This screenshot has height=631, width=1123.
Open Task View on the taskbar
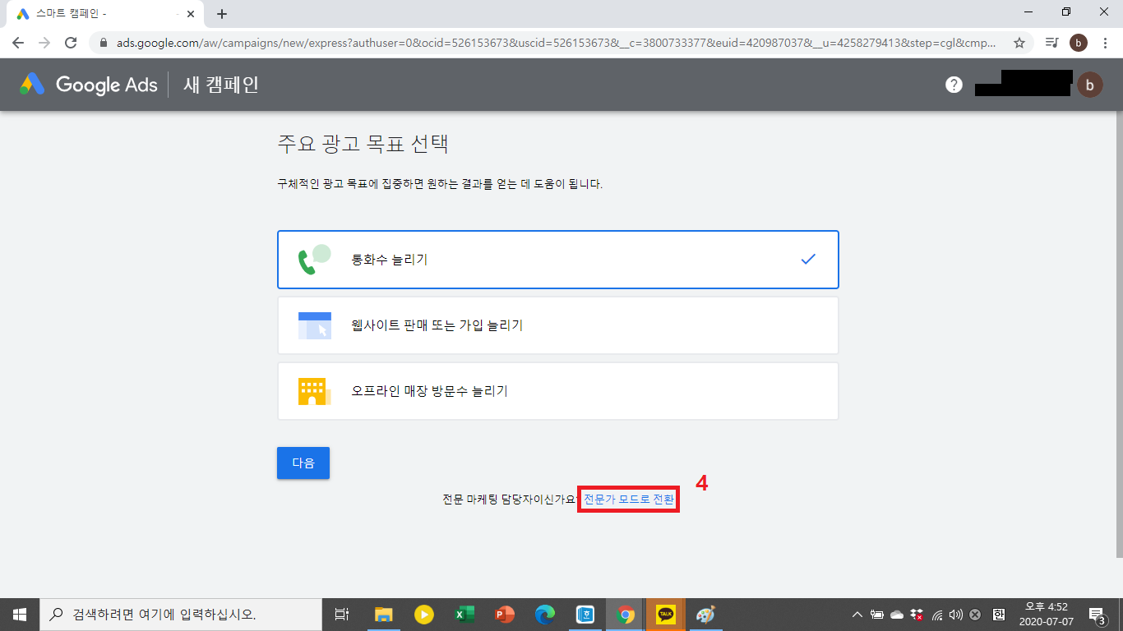[342, 615]
